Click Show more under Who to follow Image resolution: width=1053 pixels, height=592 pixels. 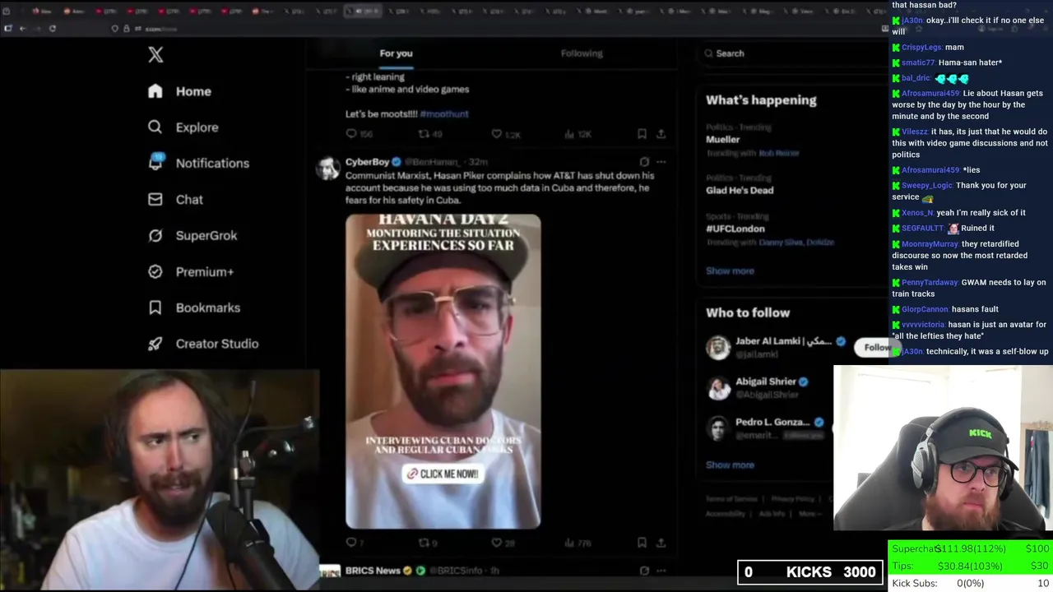click(730, 465)
